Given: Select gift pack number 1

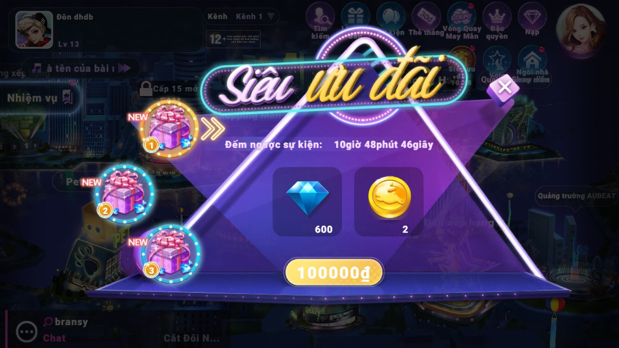Looking at the screenshot, I should 169,129.
